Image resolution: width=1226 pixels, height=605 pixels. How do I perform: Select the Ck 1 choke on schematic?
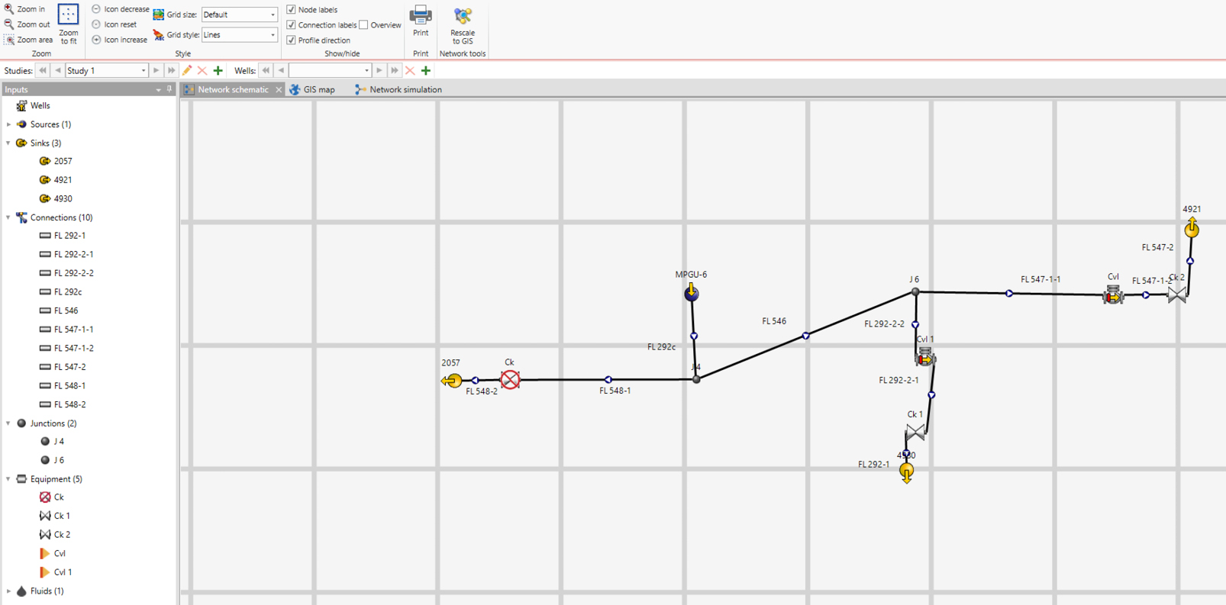pos(915,433)
